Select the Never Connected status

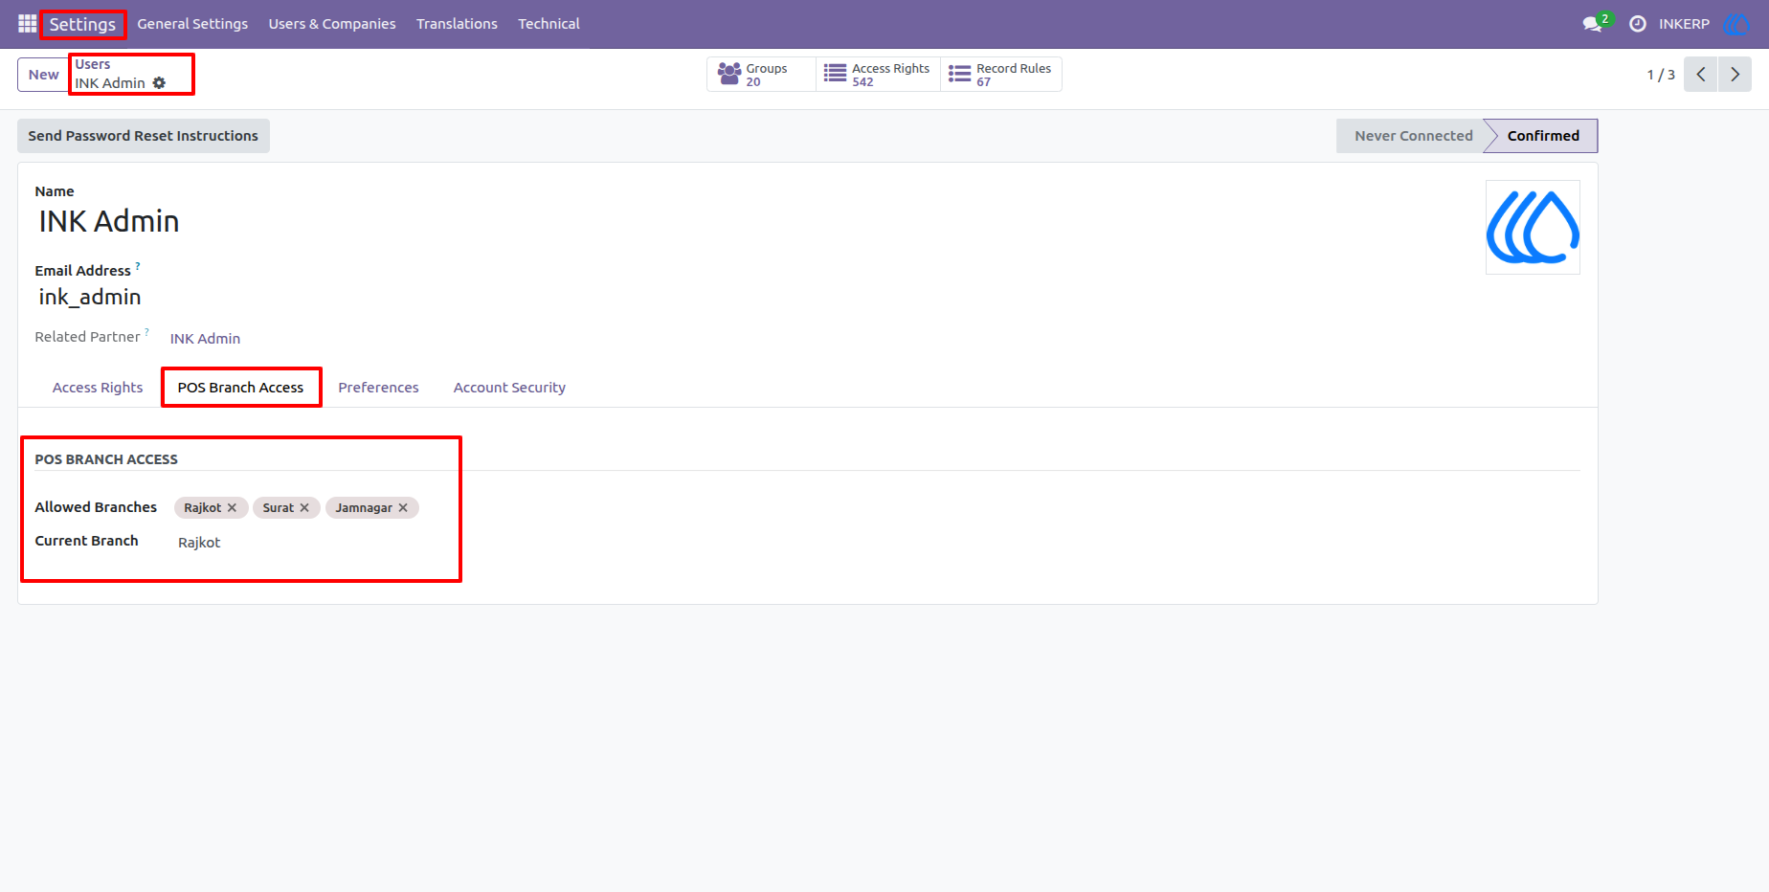[x=1413, y=136]
